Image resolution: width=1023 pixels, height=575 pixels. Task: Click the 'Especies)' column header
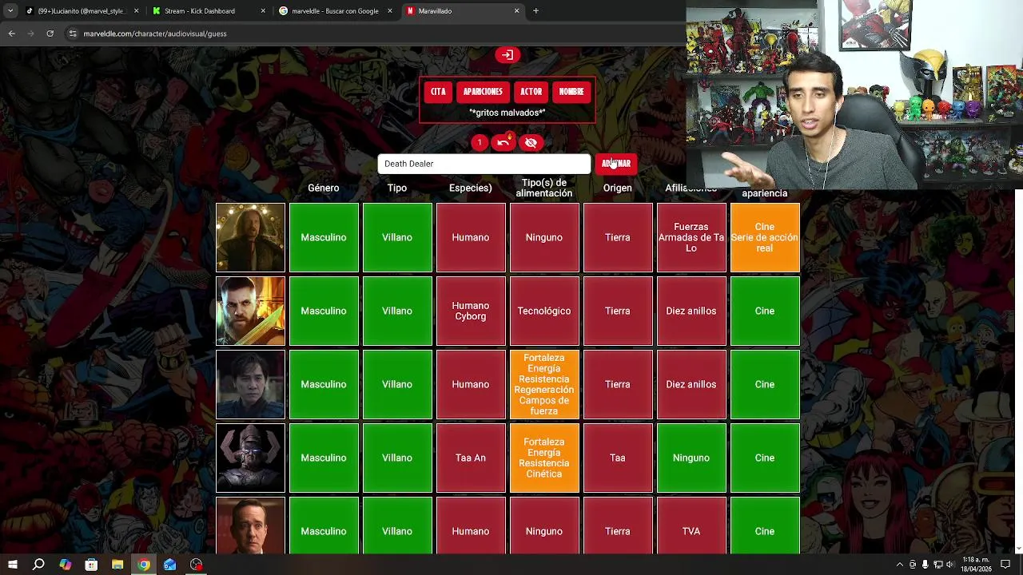471,188
